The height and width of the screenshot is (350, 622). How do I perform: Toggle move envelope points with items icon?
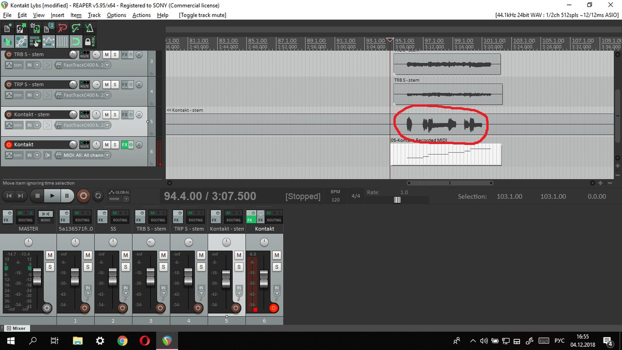(x=49, y=41)
